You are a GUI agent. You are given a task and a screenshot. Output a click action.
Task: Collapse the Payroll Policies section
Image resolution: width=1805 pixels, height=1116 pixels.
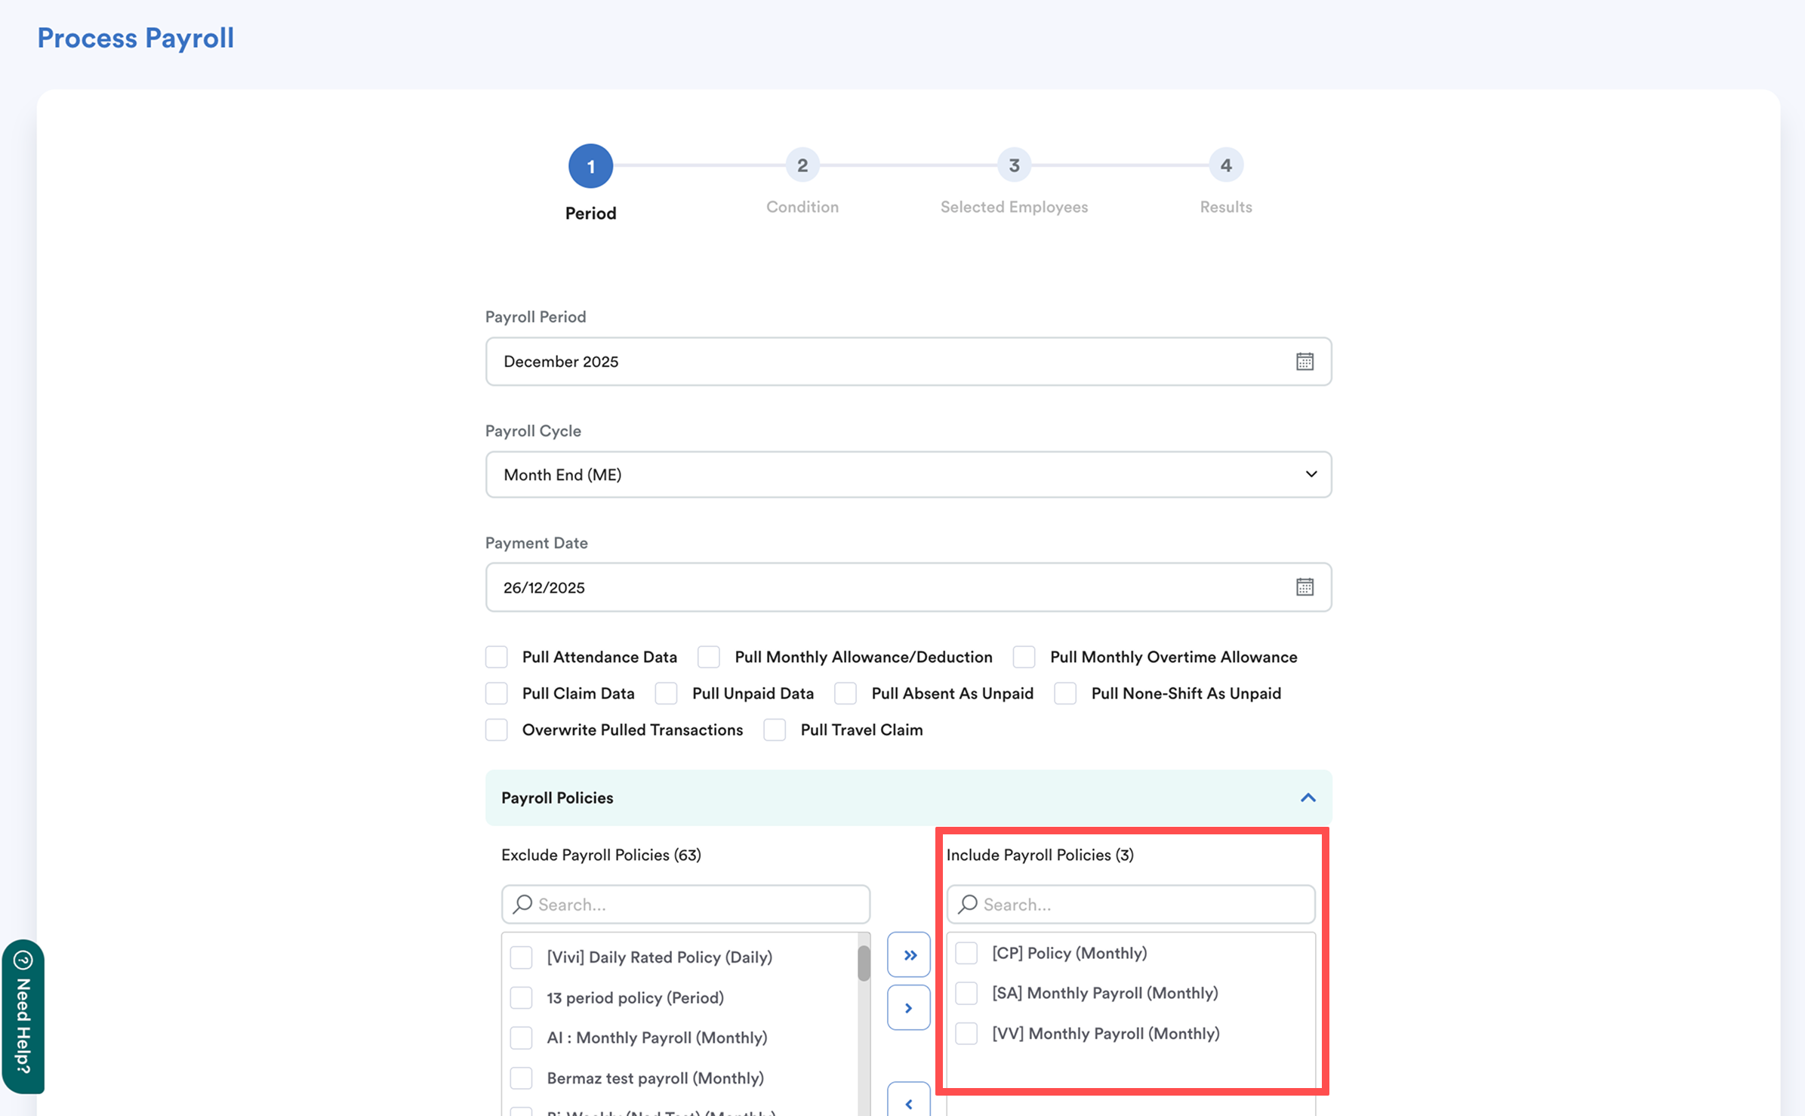coord(1308,797)
